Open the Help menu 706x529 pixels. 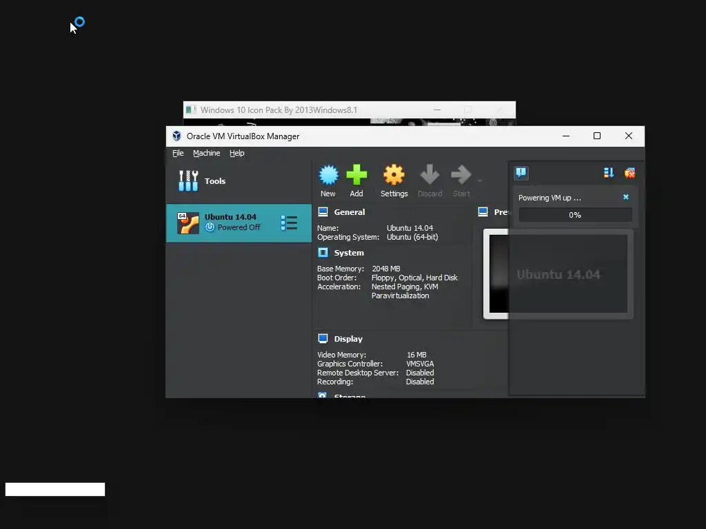[x=237, y=153]
